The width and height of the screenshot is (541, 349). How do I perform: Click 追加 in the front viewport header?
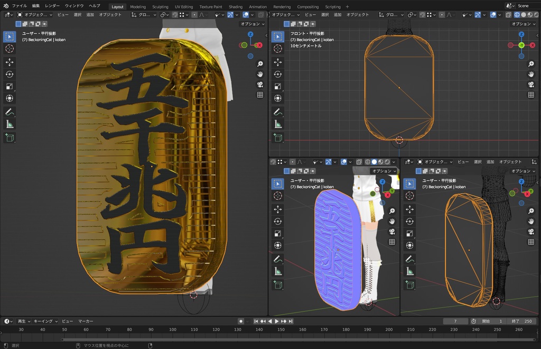click(338, 15)
